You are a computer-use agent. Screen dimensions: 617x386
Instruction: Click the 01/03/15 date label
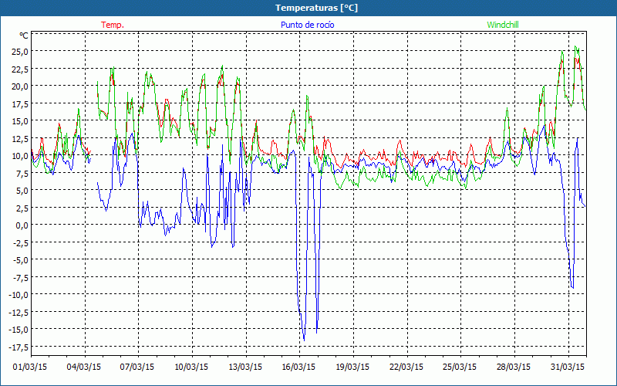(30, 367)
